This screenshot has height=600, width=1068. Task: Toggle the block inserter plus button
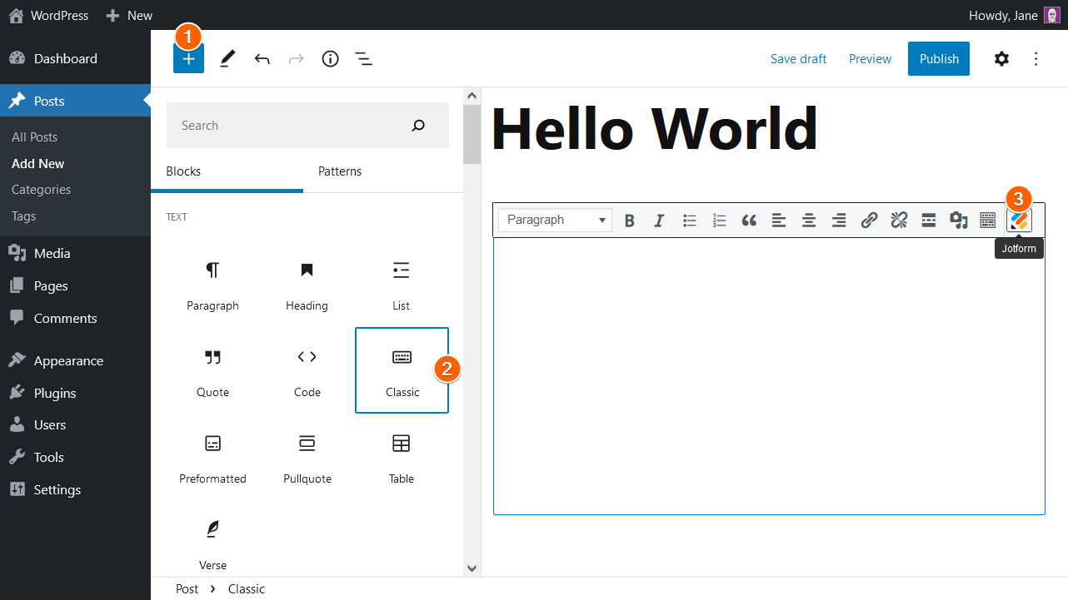pyautogui.click(x=188, y=59)
